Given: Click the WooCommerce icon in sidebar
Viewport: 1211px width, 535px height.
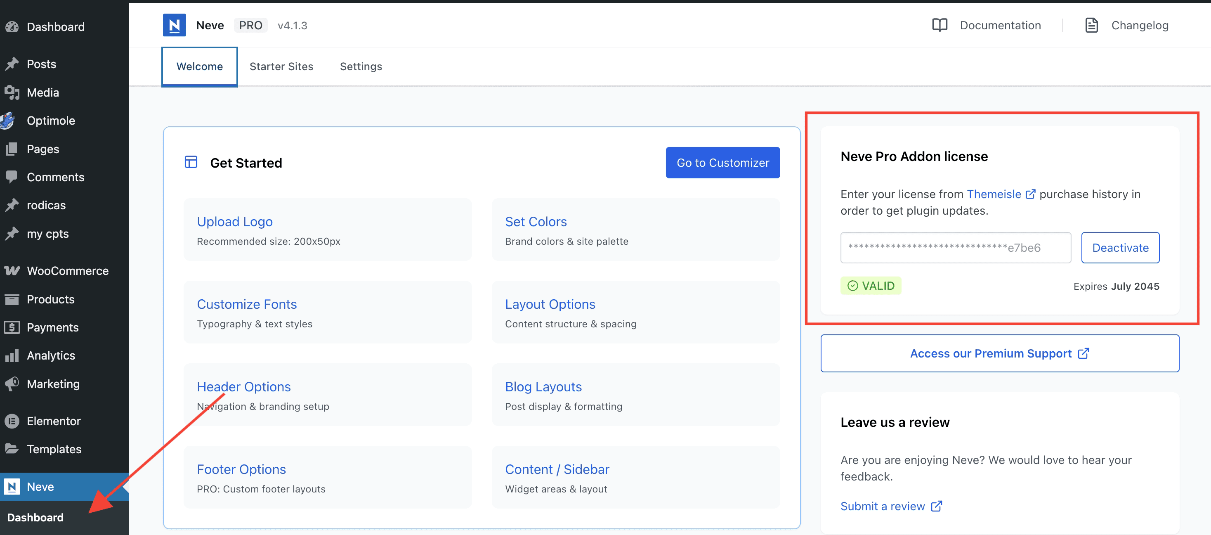Looking at the screenshot, I should click(12, 271).
